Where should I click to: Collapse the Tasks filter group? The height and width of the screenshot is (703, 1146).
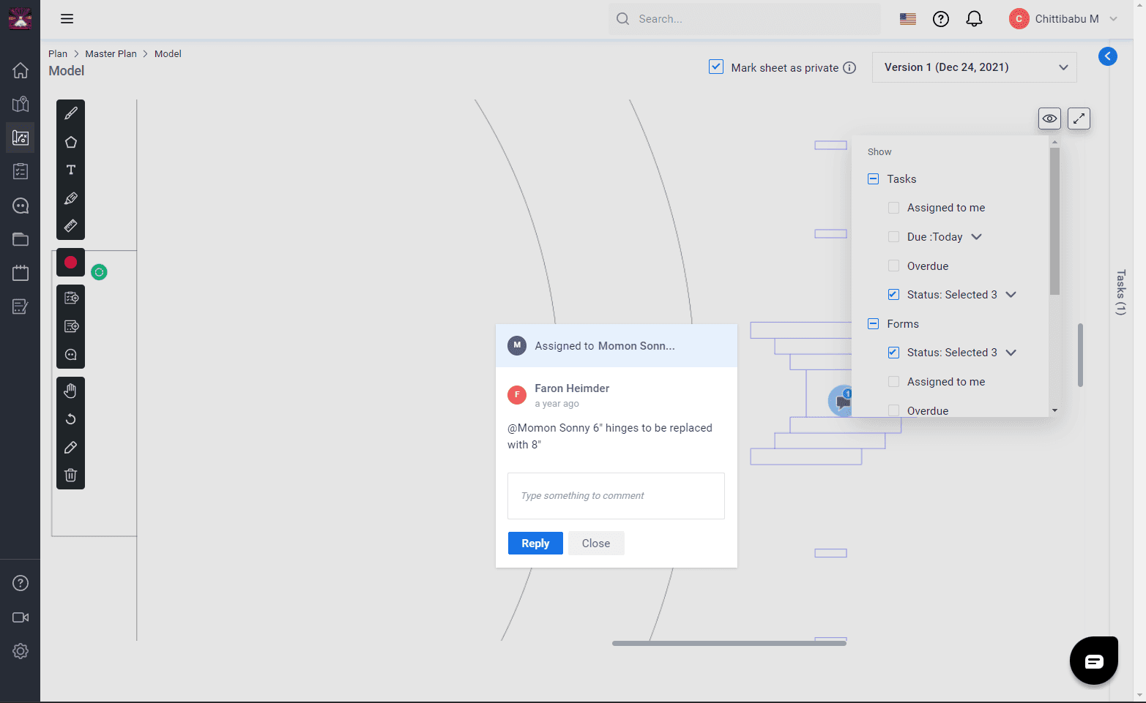tap(873, 179)
